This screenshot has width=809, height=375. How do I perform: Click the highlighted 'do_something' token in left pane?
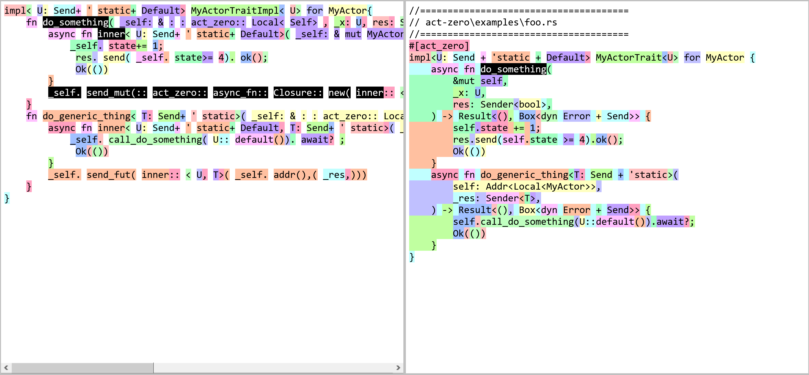coord(75,22)
